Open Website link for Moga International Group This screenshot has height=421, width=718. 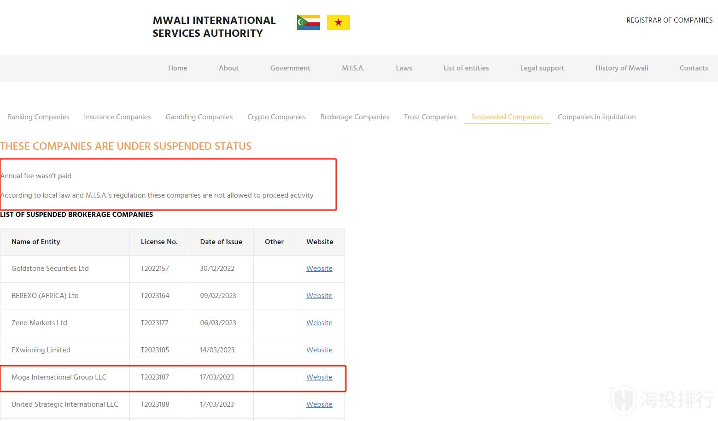click(319, 377)
